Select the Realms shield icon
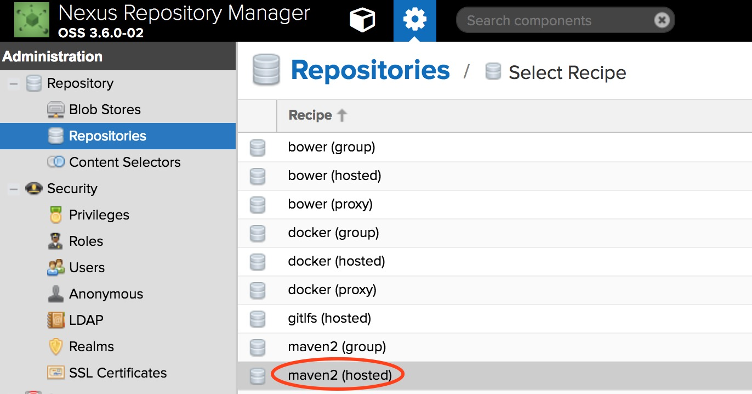Image resolution: width=752 pixels, height=394 pixels. (x=55, y=346)
